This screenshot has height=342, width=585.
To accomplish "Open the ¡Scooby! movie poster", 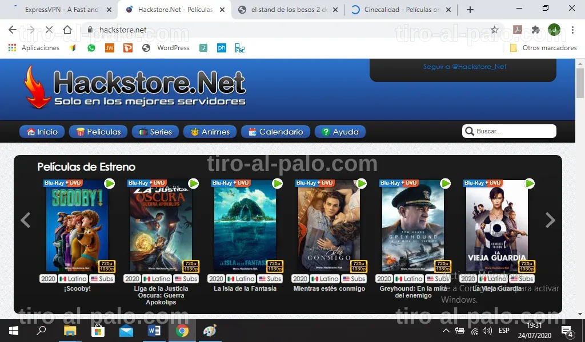I will [x=77, y=226].
